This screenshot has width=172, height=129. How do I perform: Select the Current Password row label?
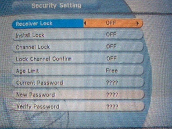pyautogui.click(x=40, y=83)
